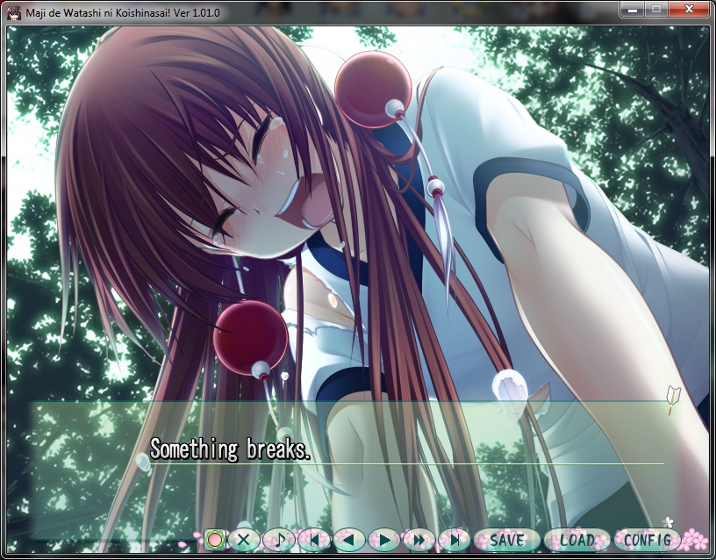716x560 pixels.
Task: Click the game icon in title bar
Action: pos(14,12)
